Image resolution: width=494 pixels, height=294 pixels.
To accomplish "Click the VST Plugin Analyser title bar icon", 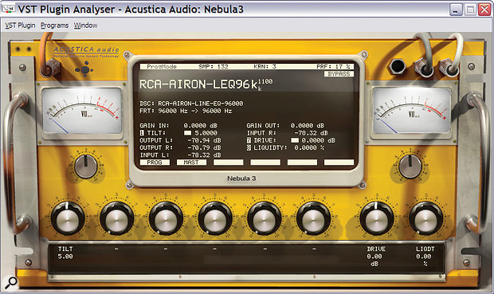I will (8, 9).
